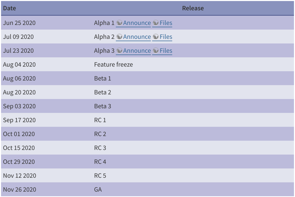Click the Nov 26 2020 date cell
This screenshot has width=295, height=197.
[x=20, y=190]
